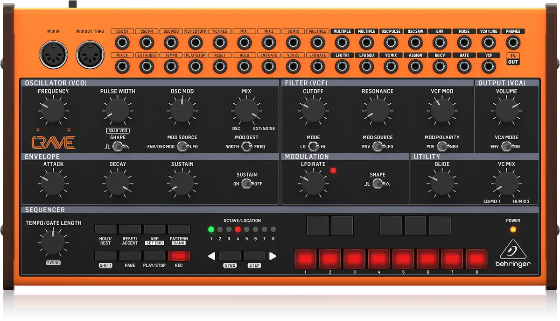Select the PHONES output jack

tap(513, 43)
